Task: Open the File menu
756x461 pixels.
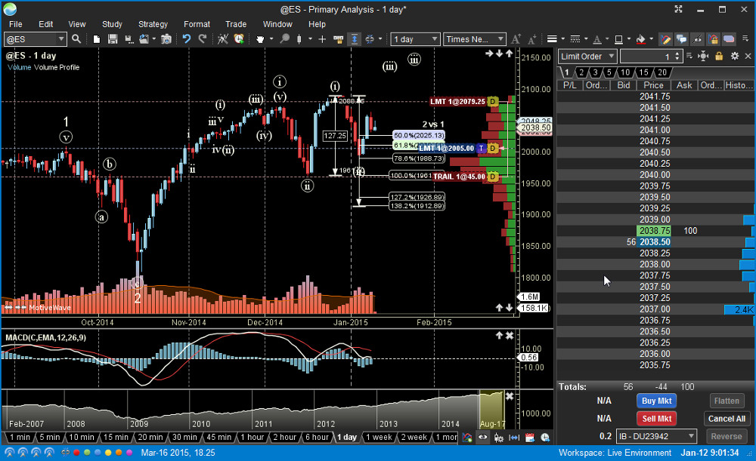Action: click(15, 24)
